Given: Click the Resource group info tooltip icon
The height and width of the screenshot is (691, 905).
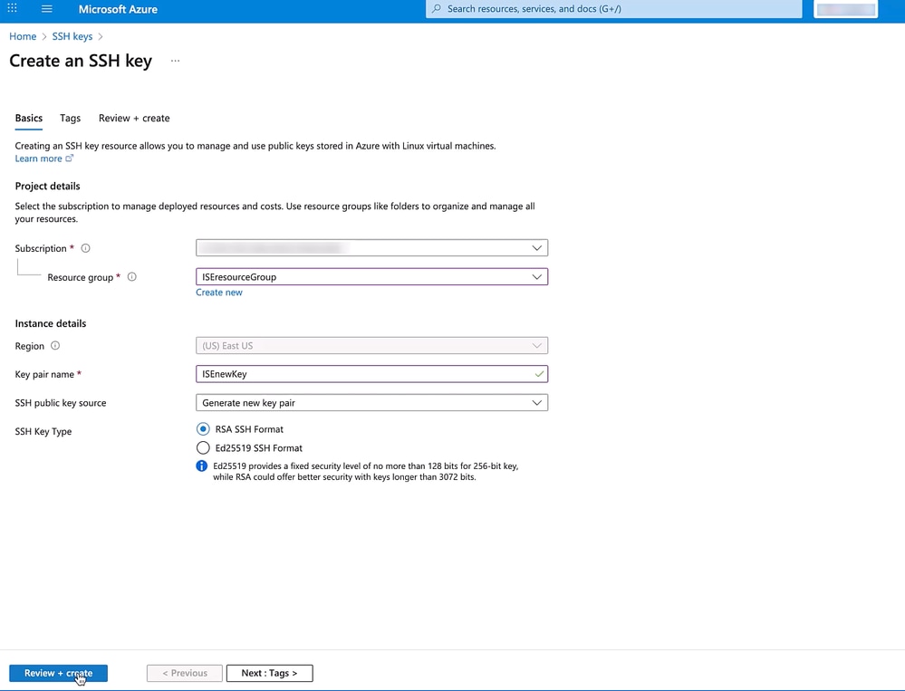Looking at the screenshot, I should [132, 277].
